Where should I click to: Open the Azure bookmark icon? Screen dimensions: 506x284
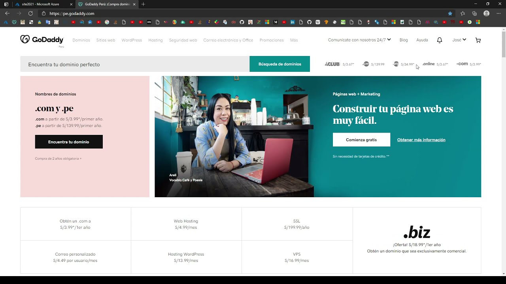6,22
